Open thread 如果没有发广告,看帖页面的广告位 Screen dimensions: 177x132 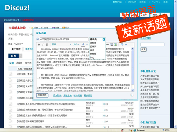click(49, 110)
